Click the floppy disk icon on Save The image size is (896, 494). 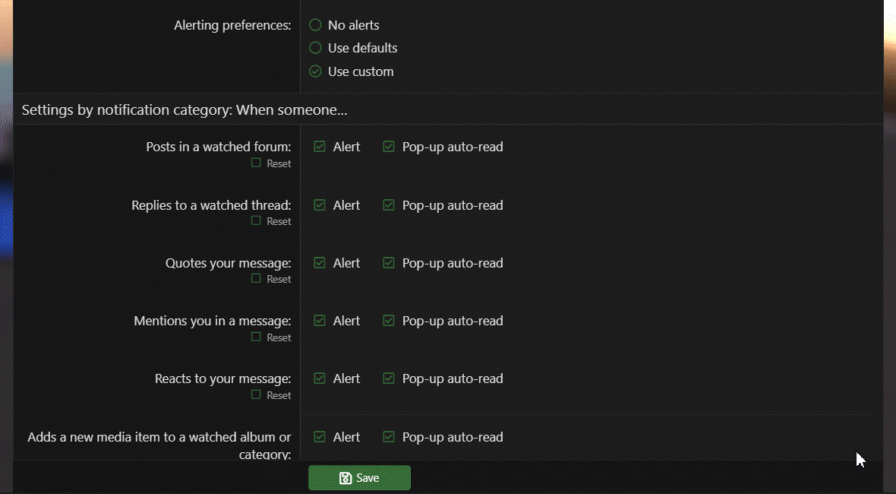(345, 478)
